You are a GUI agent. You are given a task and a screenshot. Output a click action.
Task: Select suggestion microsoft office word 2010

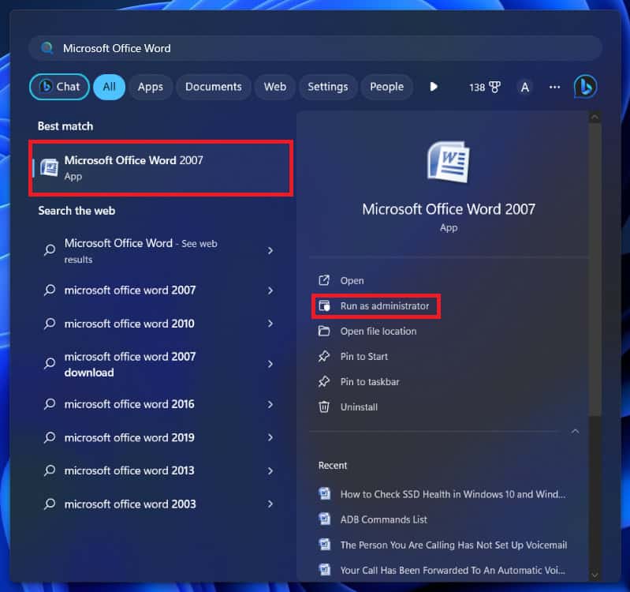click(129, 324)
